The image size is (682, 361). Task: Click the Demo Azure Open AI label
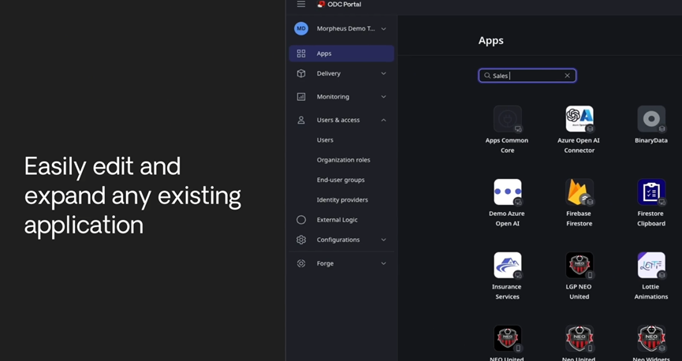507,218
